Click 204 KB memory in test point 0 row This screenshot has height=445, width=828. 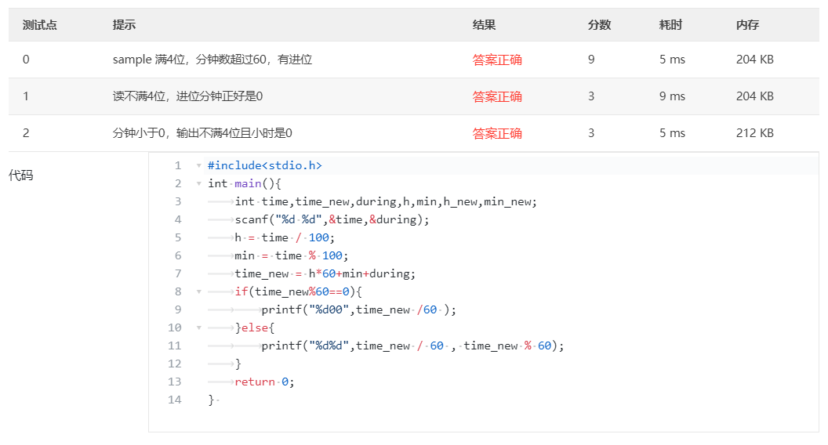755,60
